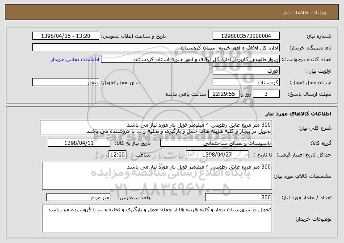
Task: Select the price validity date 1398/04/27
Action: (x=217, y=154)
